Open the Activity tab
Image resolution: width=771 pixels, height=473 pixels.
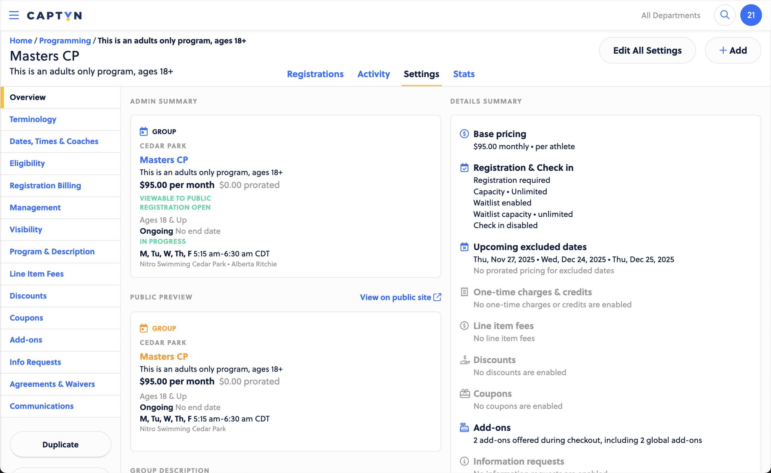(373, 74)
